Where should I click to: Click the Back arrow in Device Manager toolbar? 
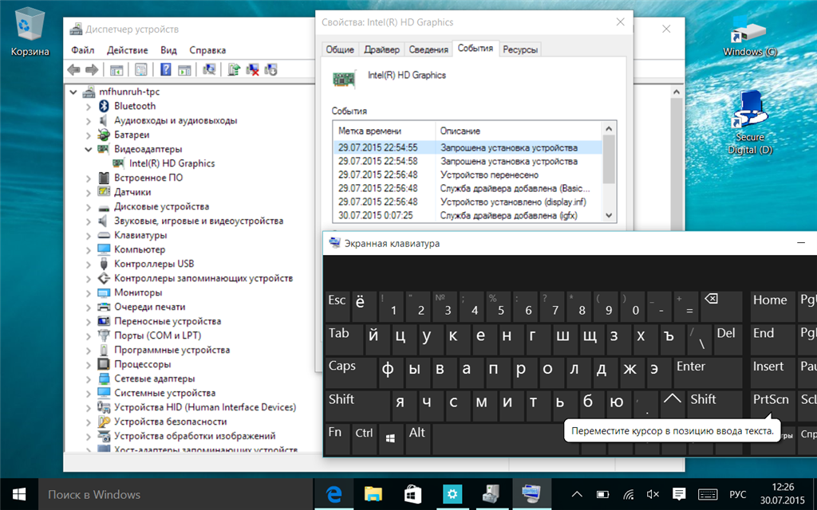tap(74, 69)
